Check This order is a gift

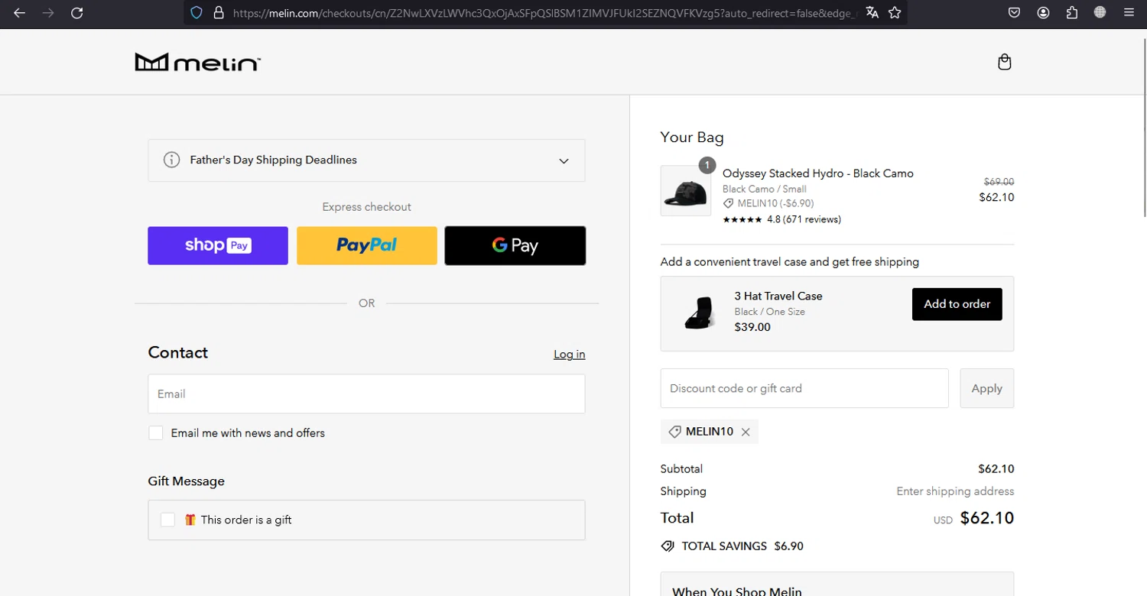point(168,520)
